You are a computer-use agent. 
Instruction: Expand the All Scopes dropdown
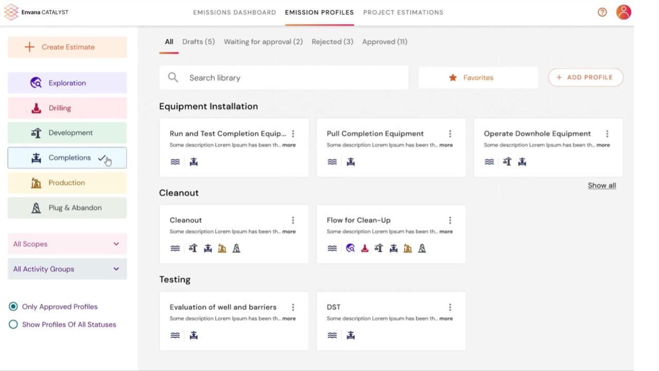coord(67,244)
